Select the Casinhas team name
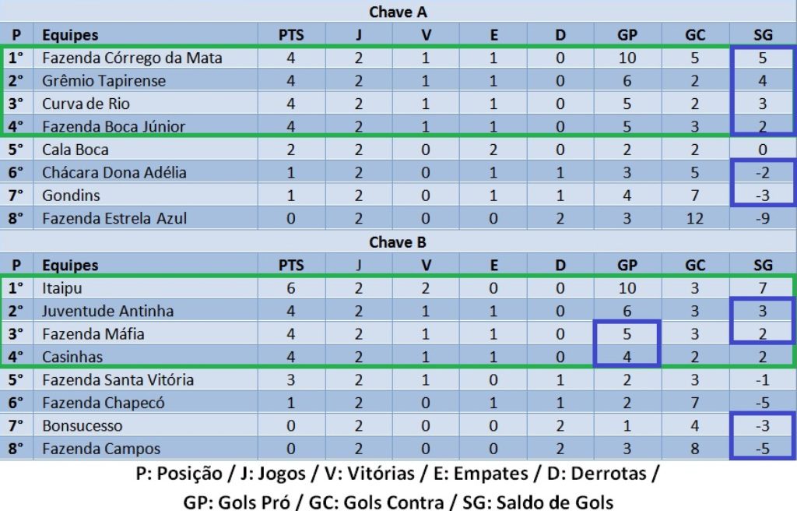 point(72,357)
